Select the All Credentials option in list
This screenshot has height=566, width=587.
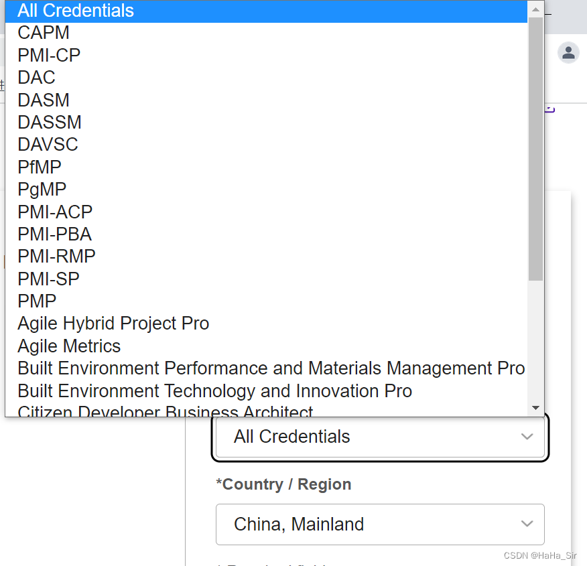[266, 11]
